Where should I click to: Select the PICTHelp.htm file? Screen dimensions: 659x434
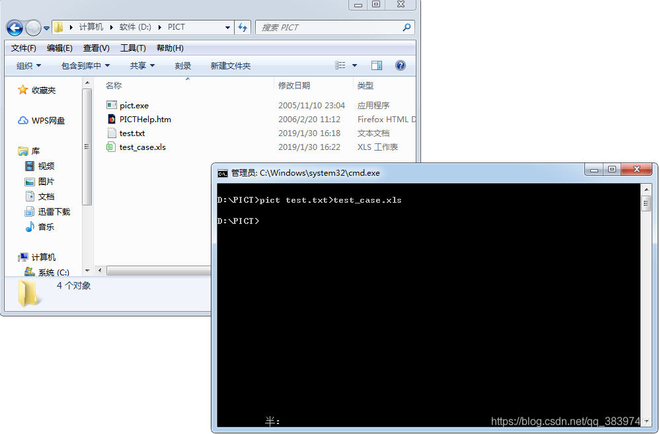click(145, 120)
